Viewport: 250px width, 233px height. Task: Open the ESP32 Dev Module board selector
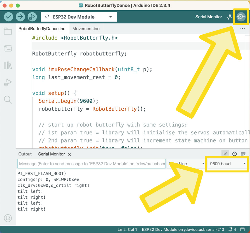click(x=79, y=17)
